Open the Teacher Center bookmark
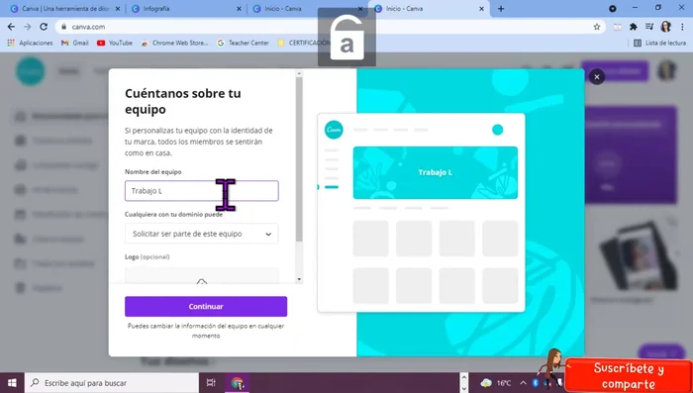693x393 pixels. pos(244,43)
